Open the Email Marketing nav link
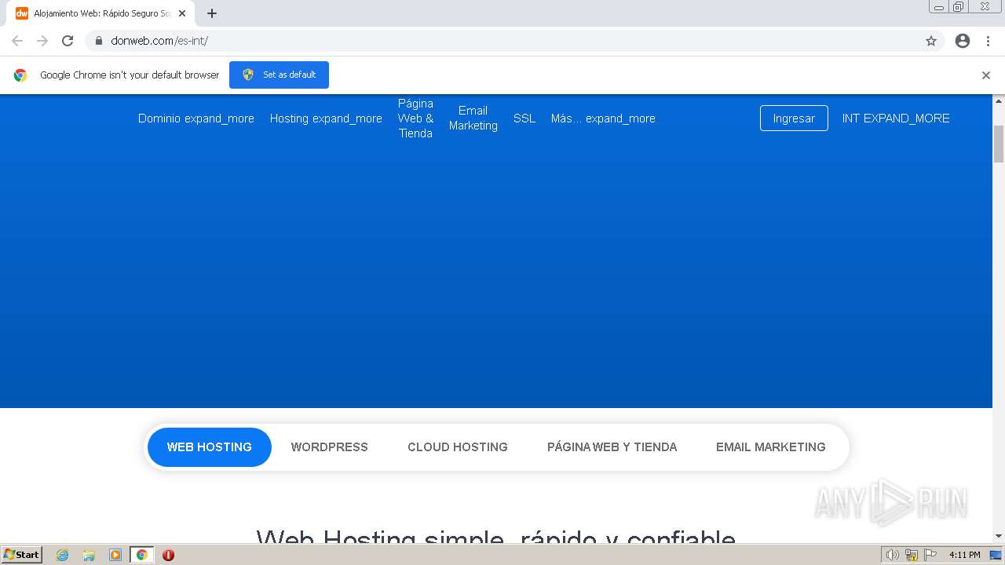Viewport: 1005px width, 565px height. point(473,118)
